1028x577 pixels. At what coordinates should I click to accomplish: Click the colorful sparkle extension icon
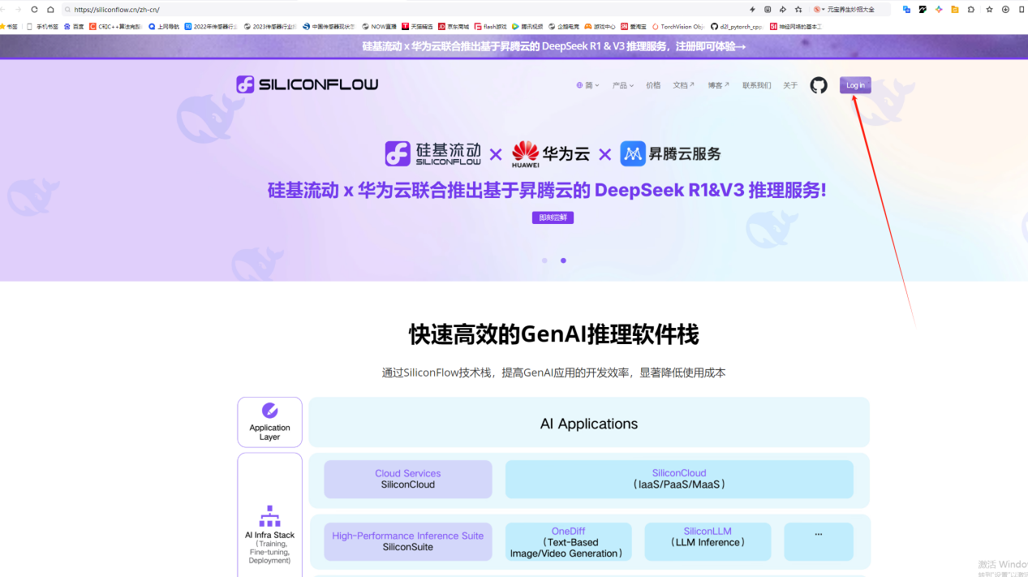(939, 9)
